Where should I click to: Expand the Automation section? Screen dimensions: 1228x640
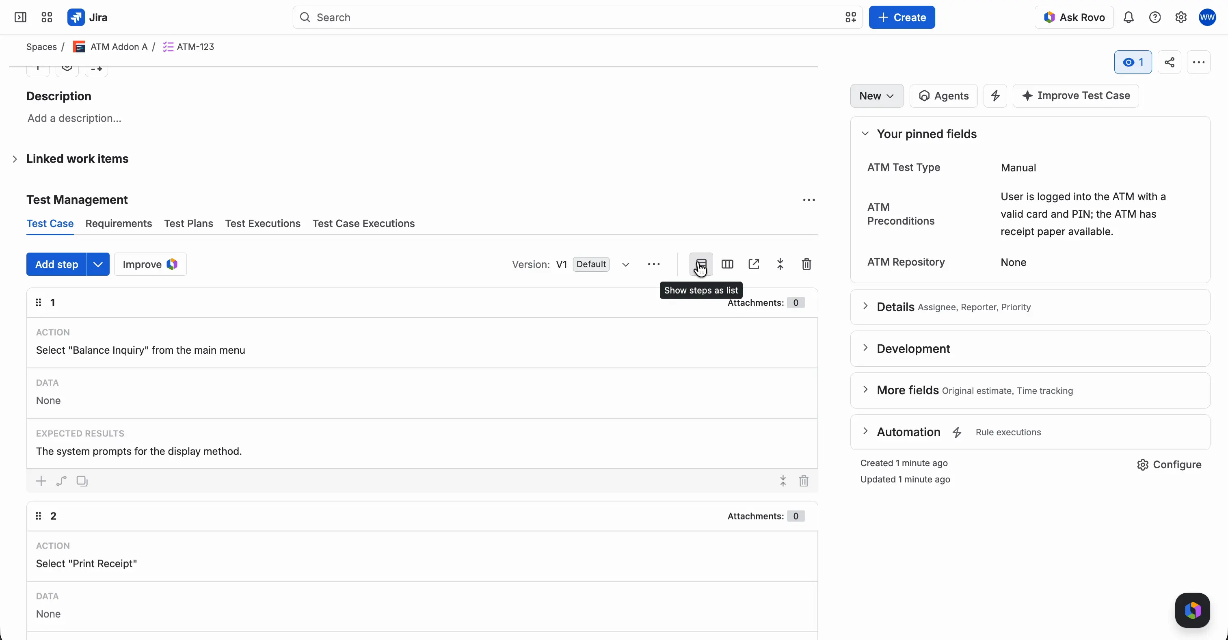865,432
